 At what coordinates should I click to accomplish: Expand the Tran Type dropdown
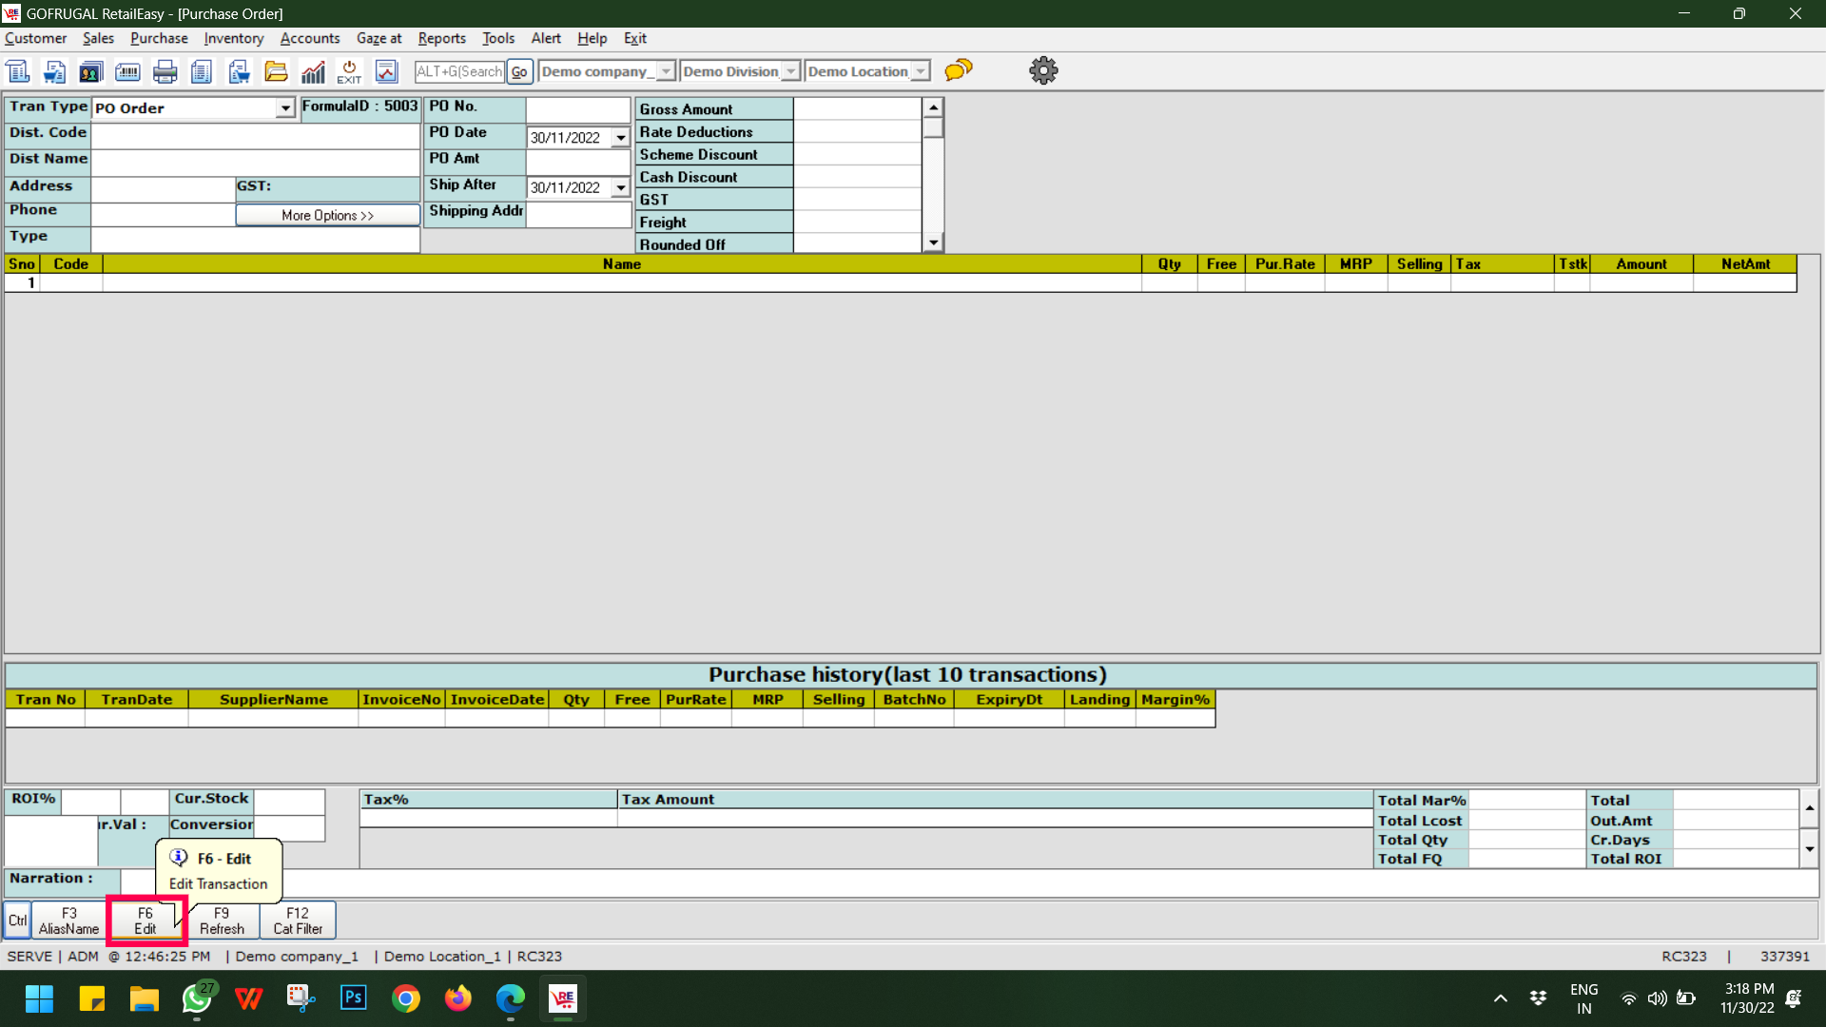(285, 108)
